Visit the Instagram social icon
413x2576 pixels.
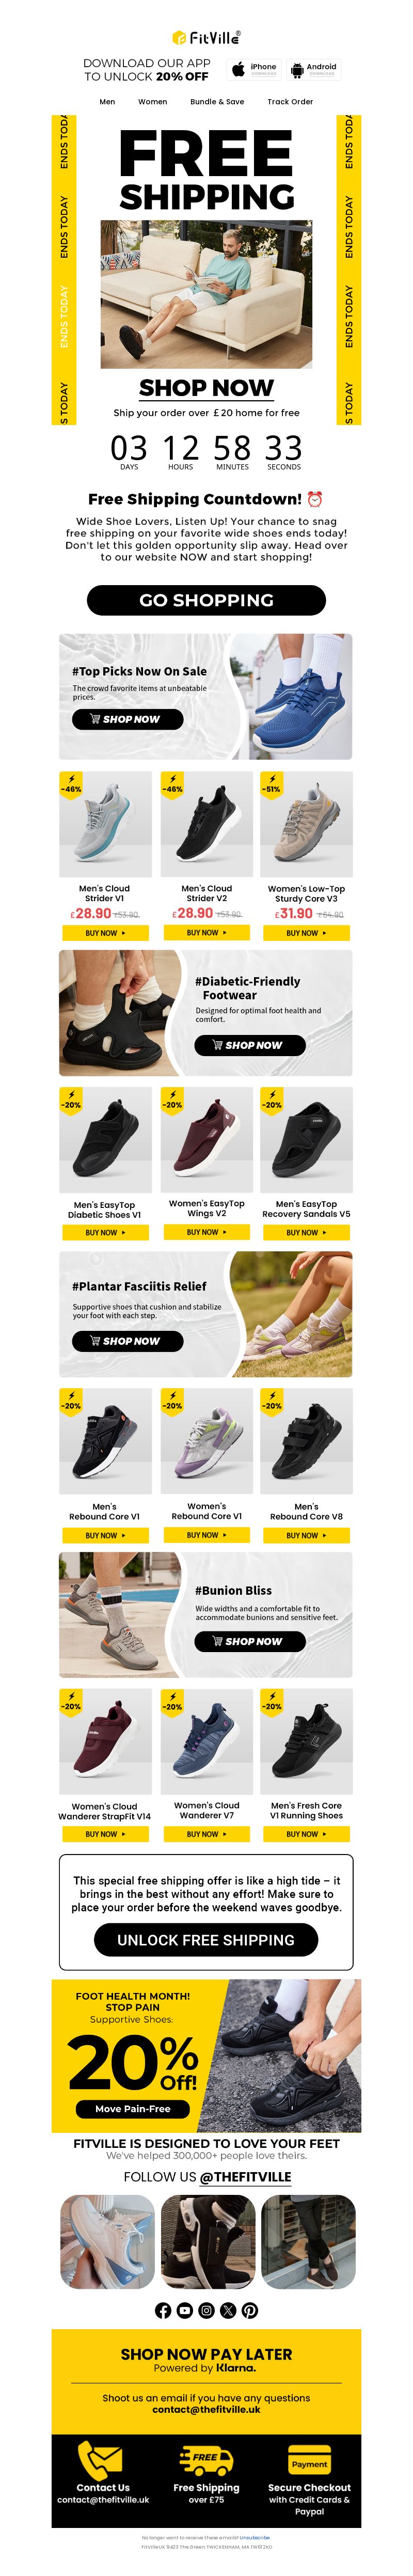(x=206, y=2310)
